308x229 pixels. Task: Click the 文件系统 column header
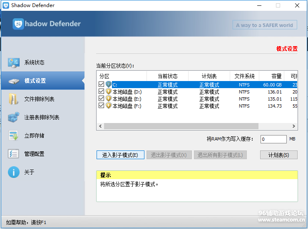click(244, 76)
